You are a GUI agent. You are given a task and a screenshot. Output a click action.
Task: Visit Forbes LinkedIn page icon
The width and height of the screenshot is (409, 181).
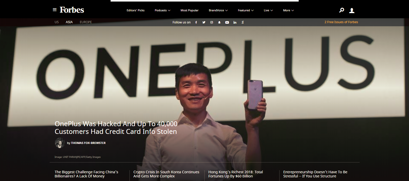[235, 22]
